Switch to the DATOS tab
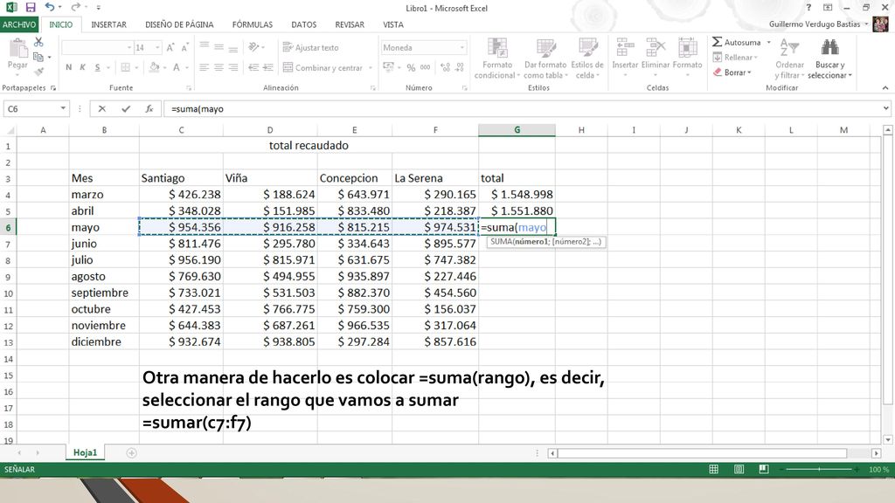This screenshot has width=895, height=503. click(x=303, y=24)
